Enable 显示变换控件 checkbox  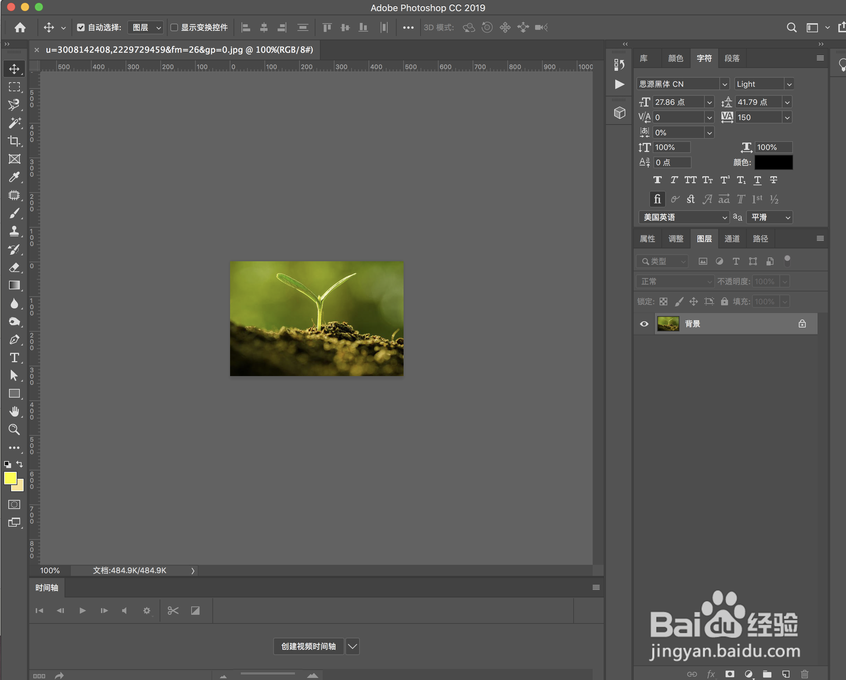click(174, 27)
